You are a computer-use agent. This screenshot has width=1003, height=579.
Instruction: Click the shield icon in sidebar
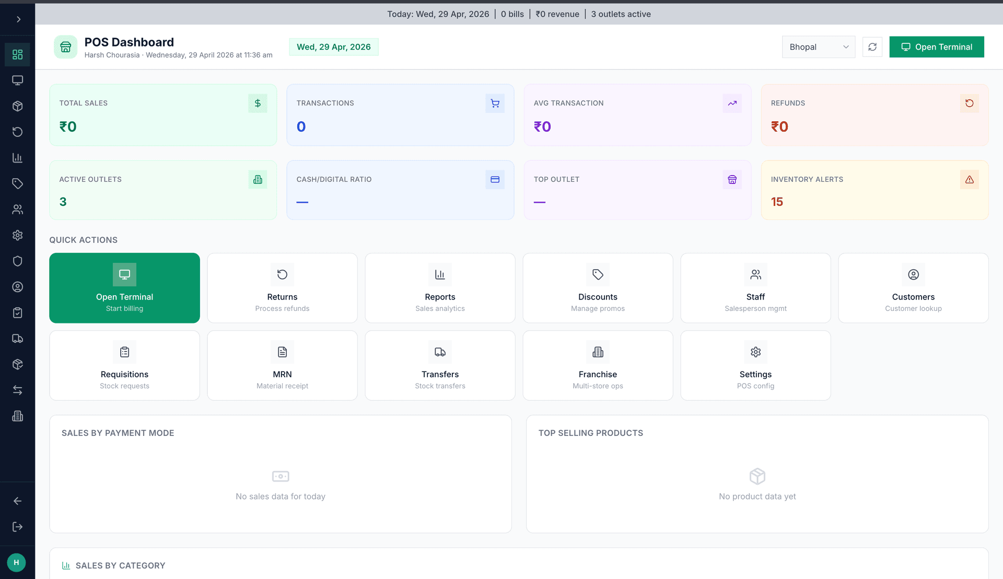click(x=18, y=261)
